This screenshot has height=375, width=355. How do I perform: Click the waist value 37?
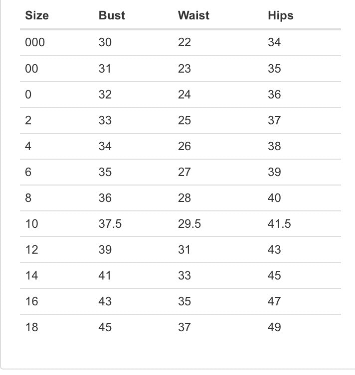pos(184,327)
